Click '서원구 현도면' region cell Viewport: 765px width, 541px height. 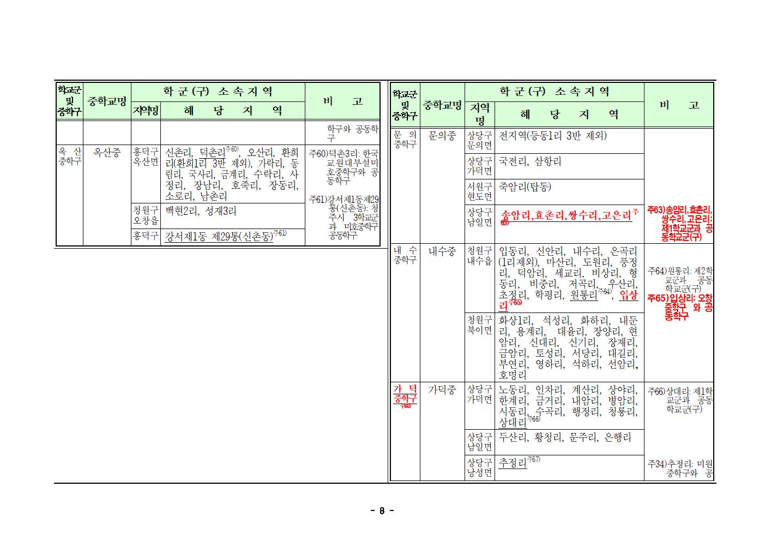[480, 191]
